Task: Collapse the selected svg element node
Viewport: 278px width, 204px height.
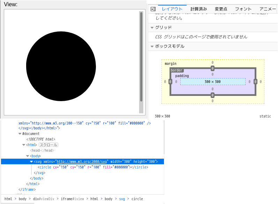Action: point(31,162)
